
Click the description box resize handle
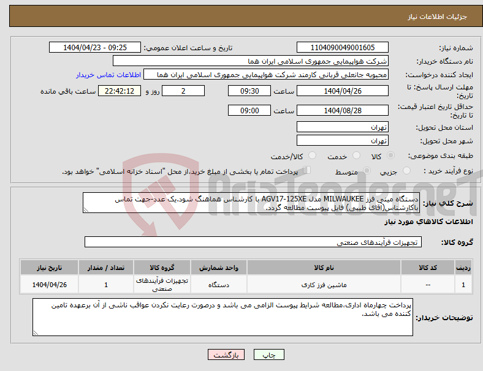(x=86, y=210)
